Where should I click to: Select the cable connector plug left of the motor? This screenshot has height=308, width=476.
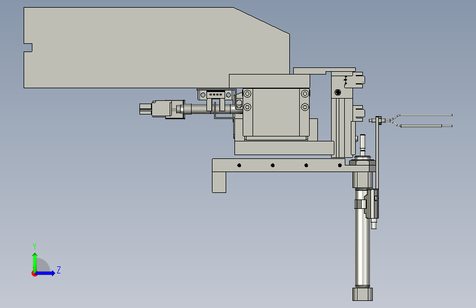coord(162,109)
